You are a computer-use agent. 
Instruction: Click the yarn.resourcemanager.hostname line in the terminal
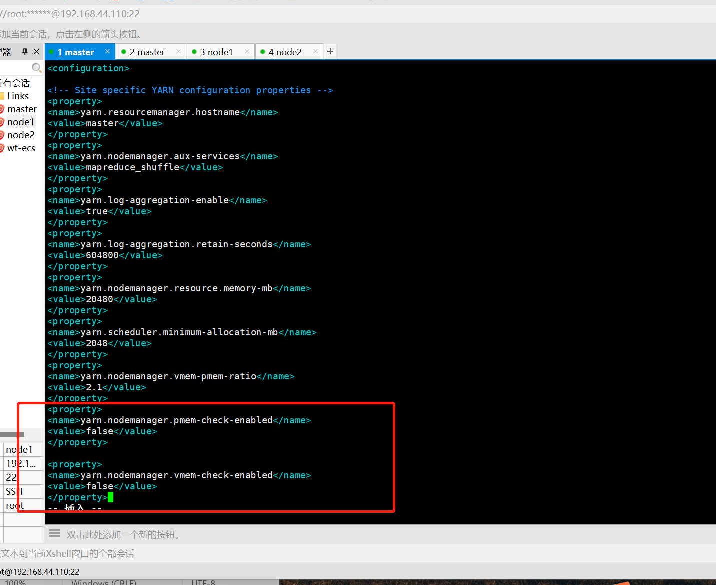click(163, 112)
